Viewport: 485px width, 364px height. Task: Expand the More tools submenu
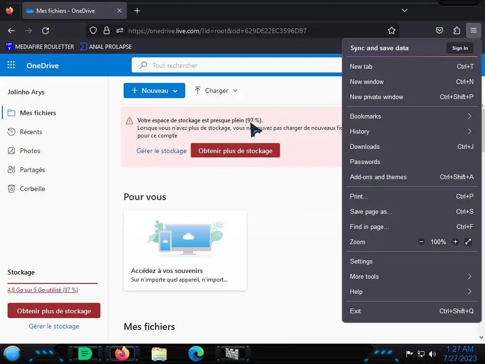(412, 276)
